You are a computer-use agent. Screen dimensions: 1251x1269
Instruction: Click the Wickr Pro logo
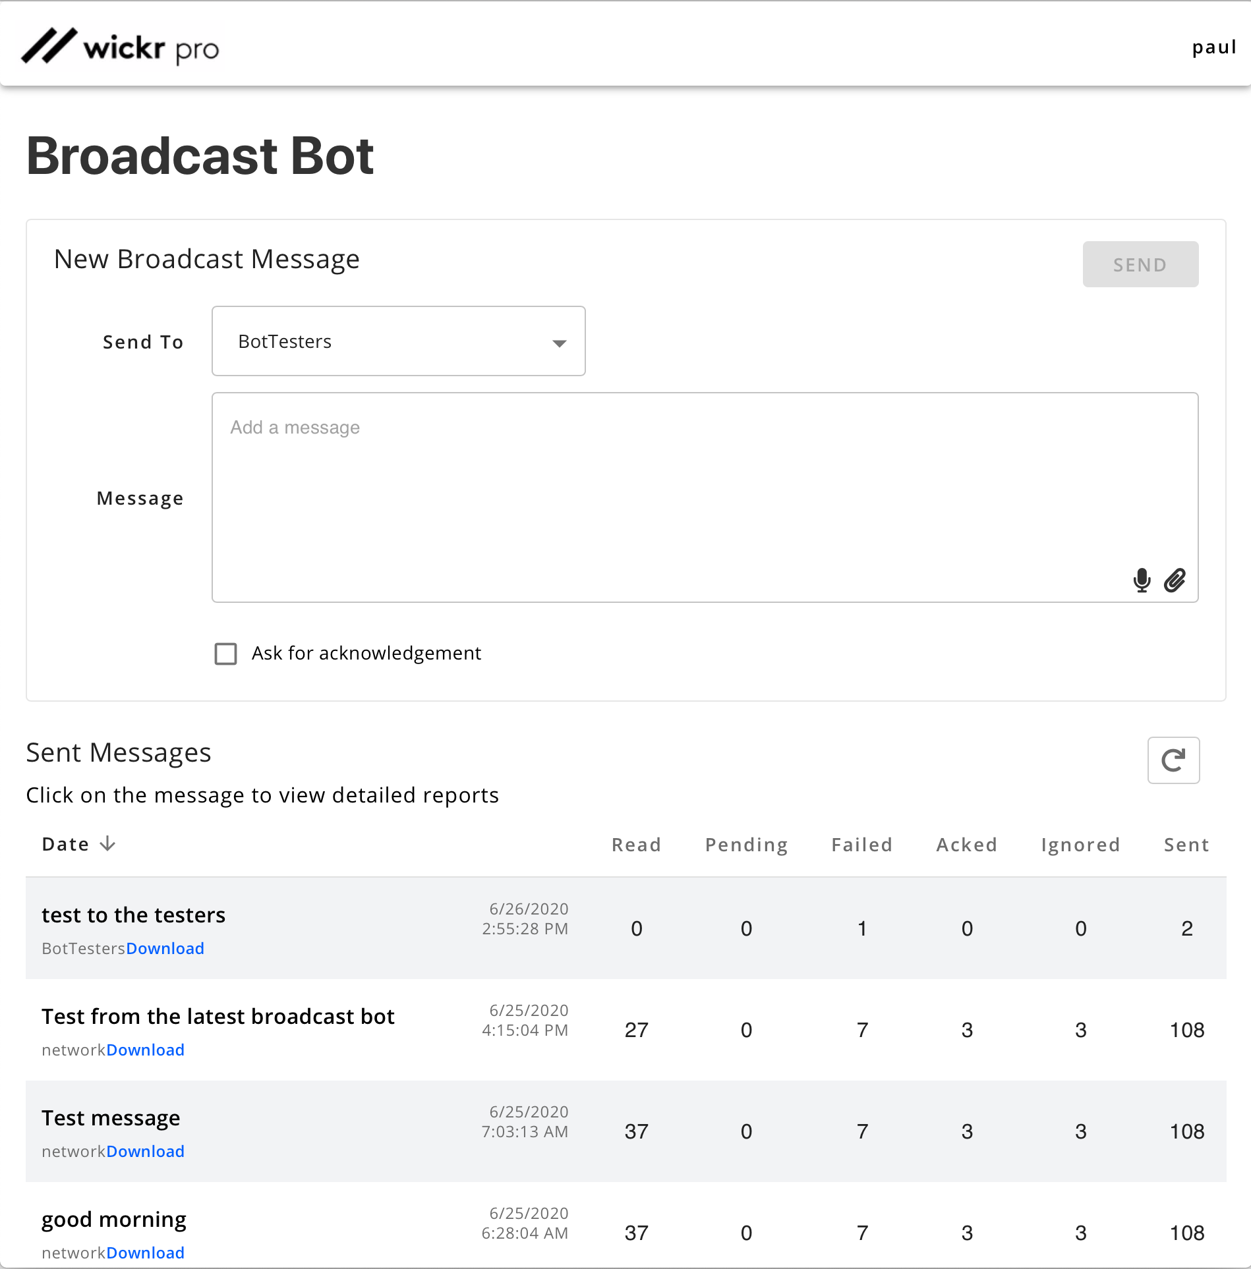pos(120,47)
